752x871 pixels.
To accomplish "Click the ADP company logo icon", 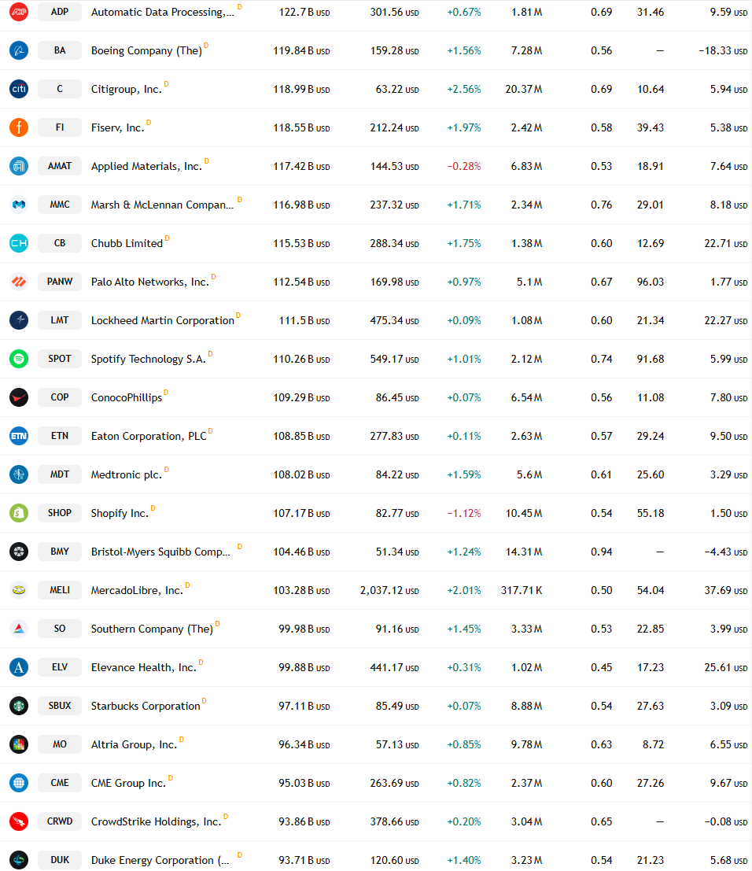I will [19, 12].
